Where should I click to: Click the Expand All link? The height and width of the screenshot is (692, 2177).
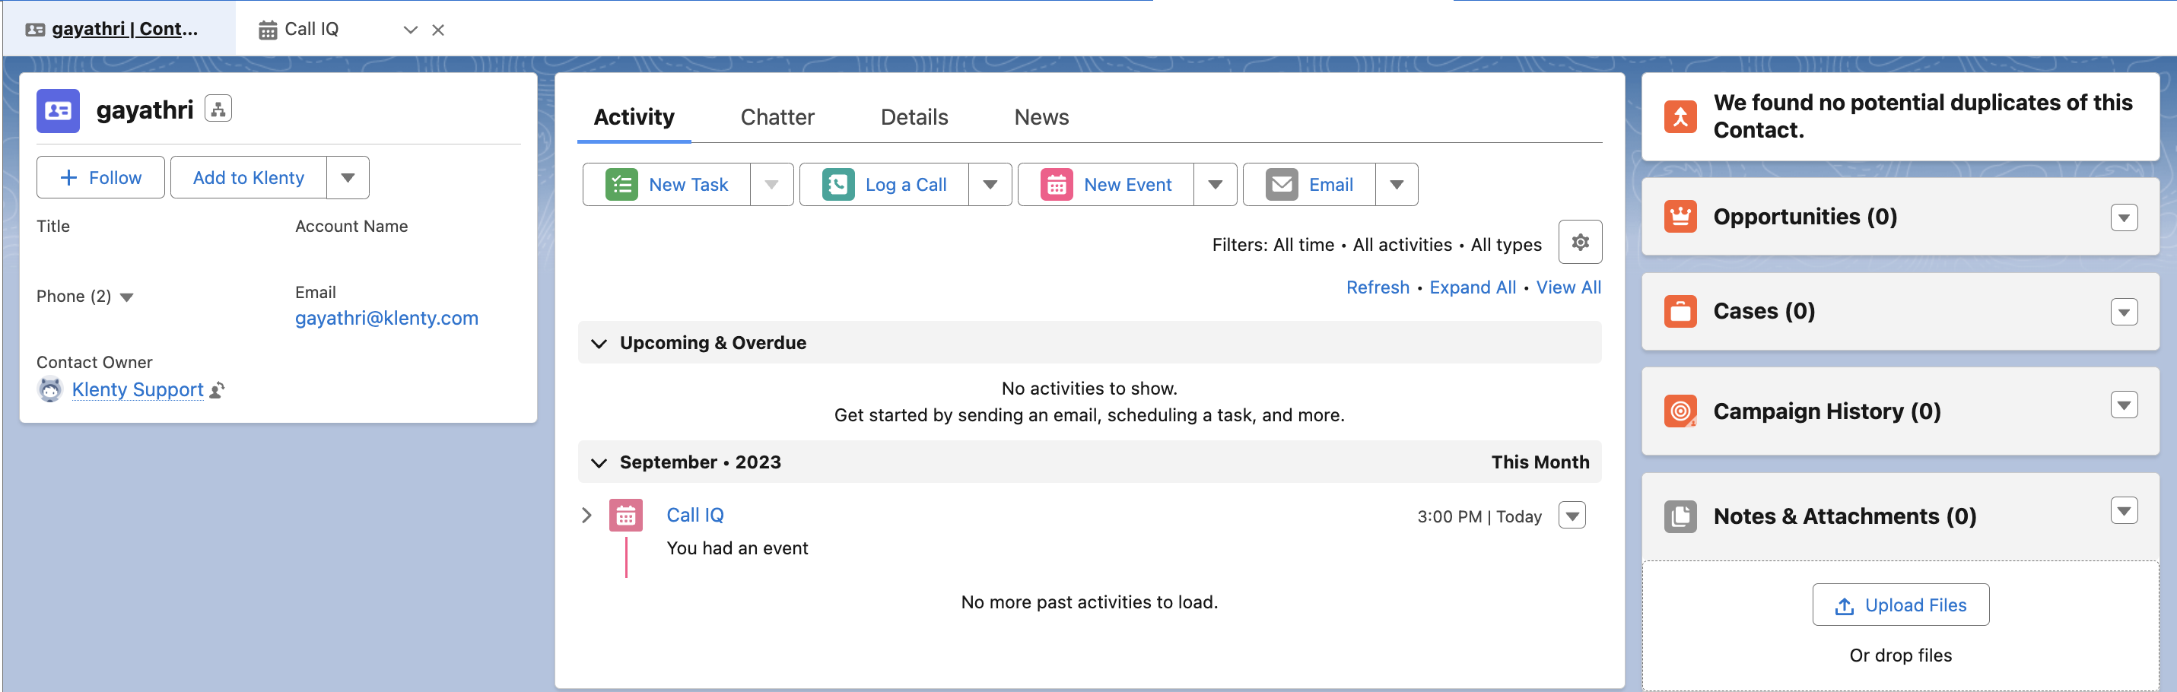point(1472,288)
